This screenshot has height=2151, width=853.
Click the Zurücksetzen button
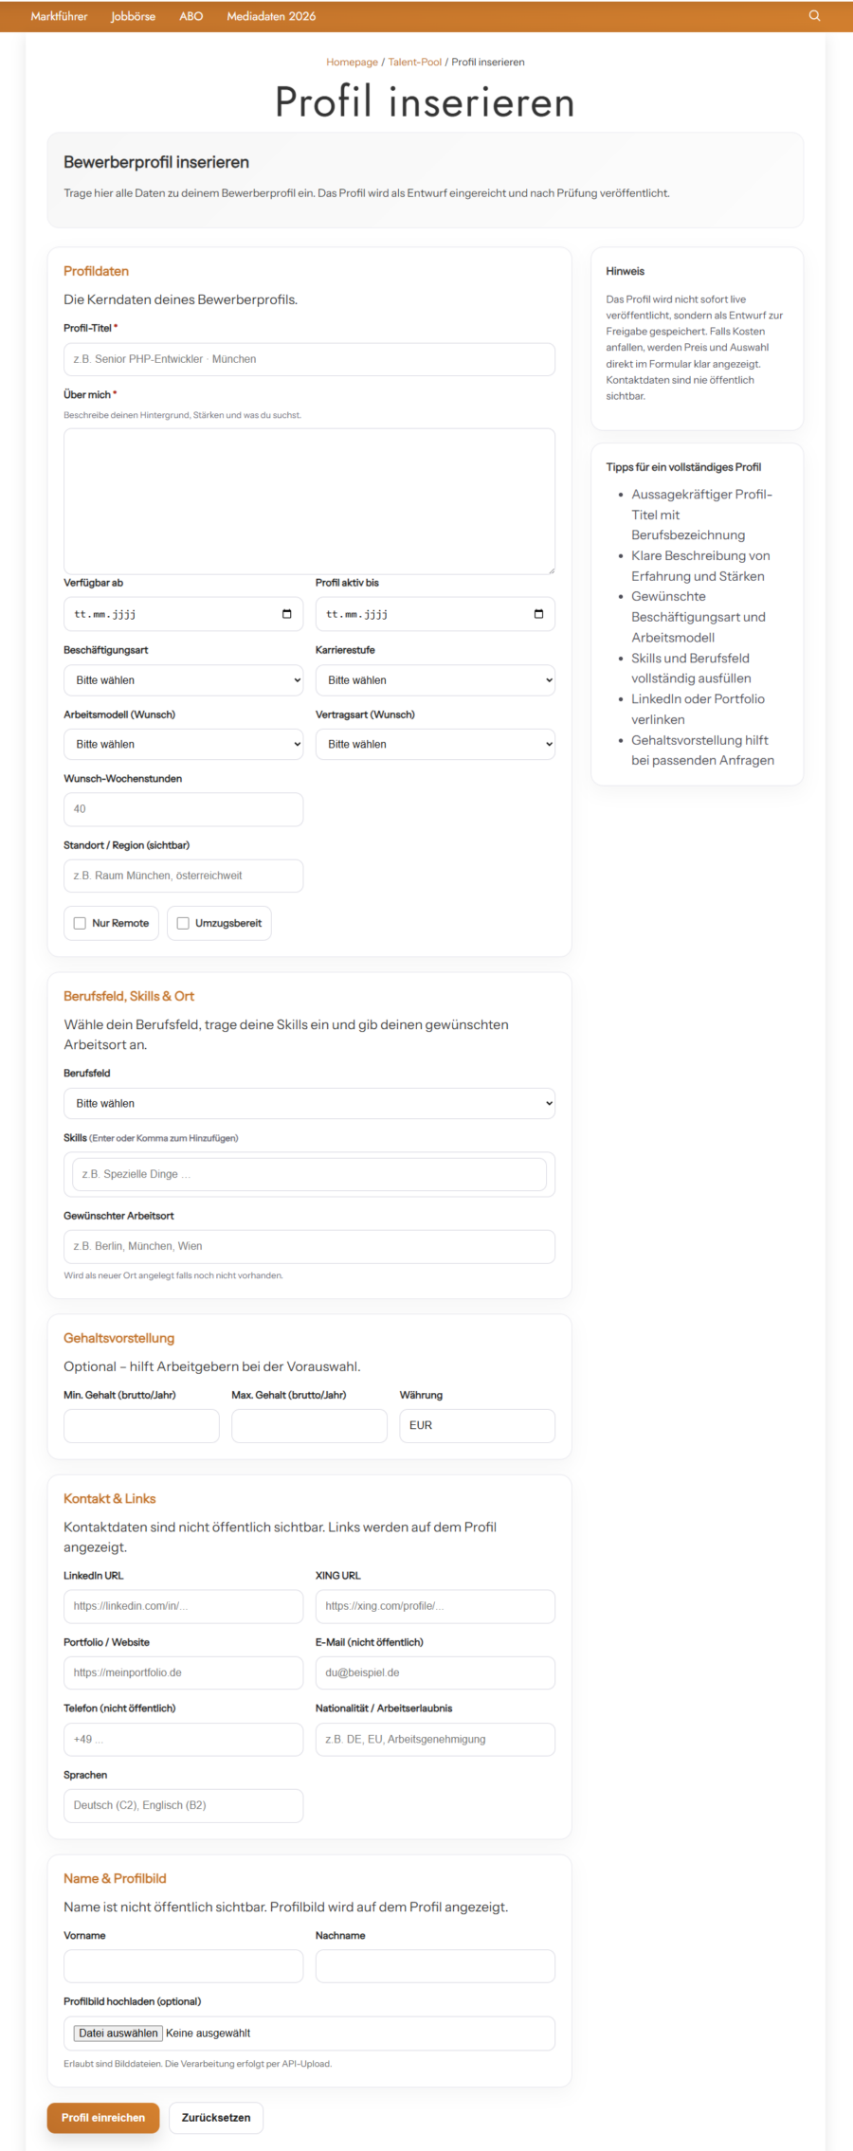click(x=216, y=2118)
